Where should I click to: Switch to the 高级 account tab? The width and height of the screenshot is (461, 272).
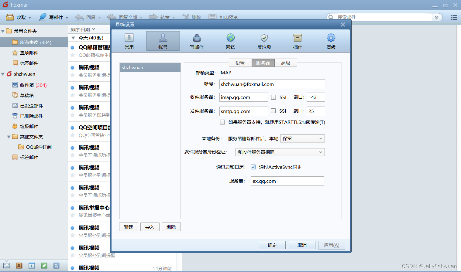(x=286, y=63)
